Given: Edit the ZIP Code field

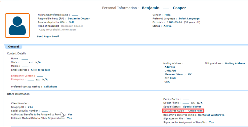Looking at the screenshot, I should (170, 78).
